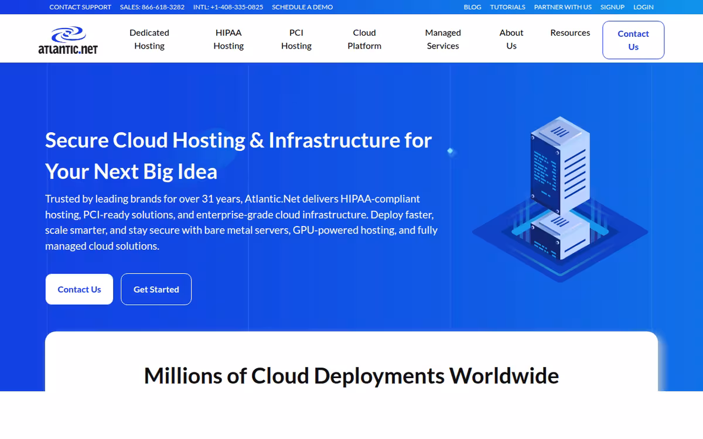This screenshot has height=439, width=703.
Task: Click the Contact Us button in the navigation bar
Action: tap(633, 40)
